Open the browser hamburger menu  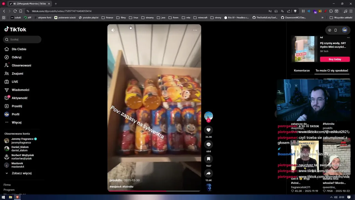[351, 11]
